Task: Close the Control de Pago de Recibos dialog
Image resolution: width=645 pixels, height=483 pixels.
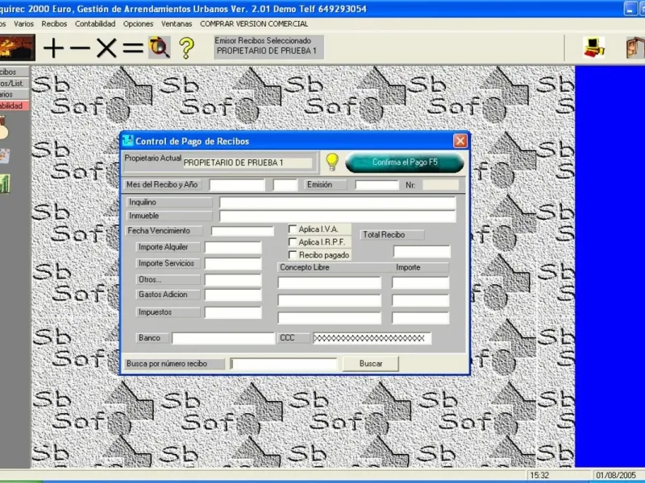Action: pyautogui.click(x=460, y=141)
